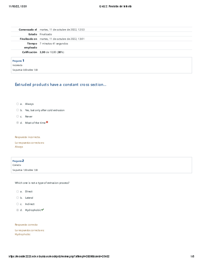Select the "Most of the time" radio button
This screenshot has width=203, height=263.
[18, 123]
